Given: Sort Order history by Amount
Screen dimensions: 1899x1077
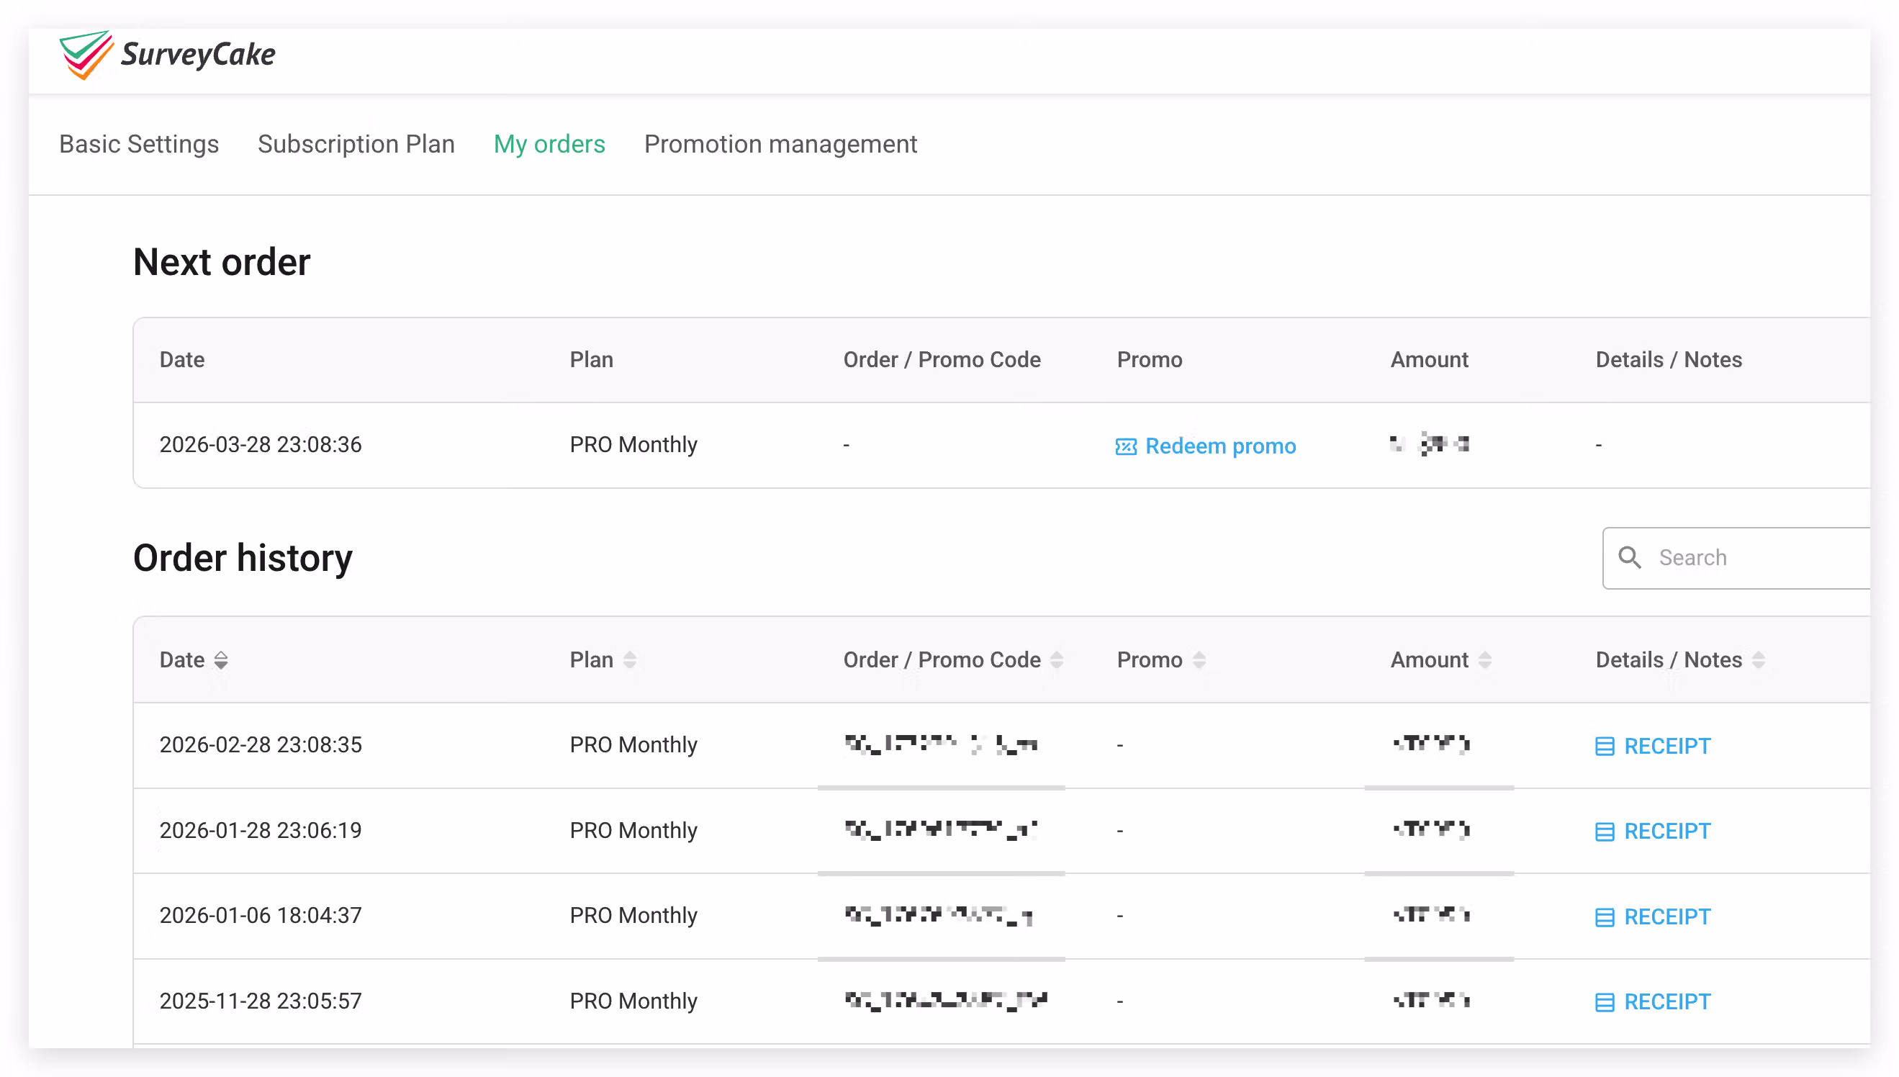Looking at the screenshot, I should point(1484,660).
